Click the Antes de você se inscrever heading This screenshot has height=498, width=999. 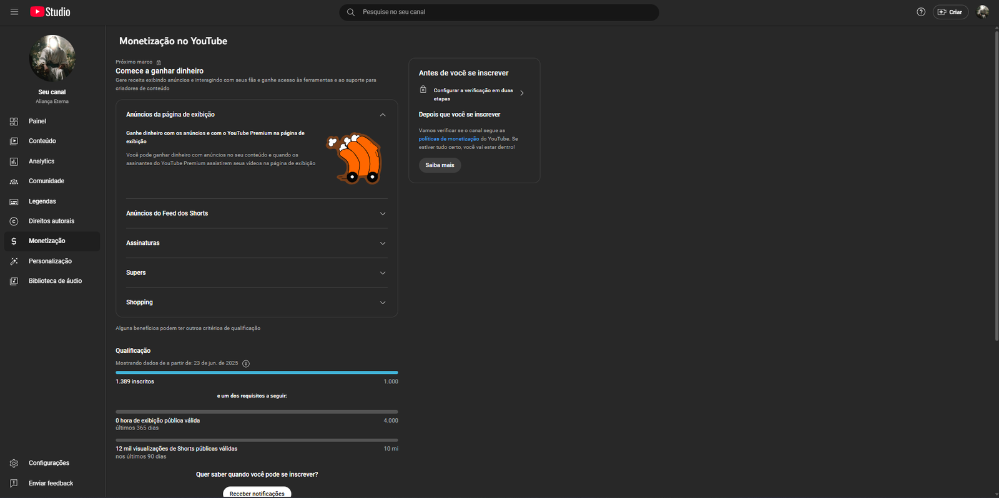(464, 73)
